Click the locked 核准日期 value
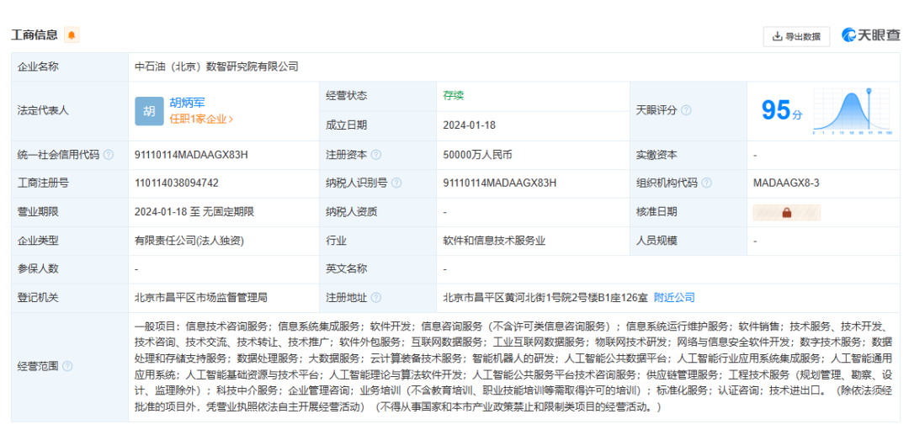Image resolution: width=909 pixels, height=430 pixels. coord(787,212)
